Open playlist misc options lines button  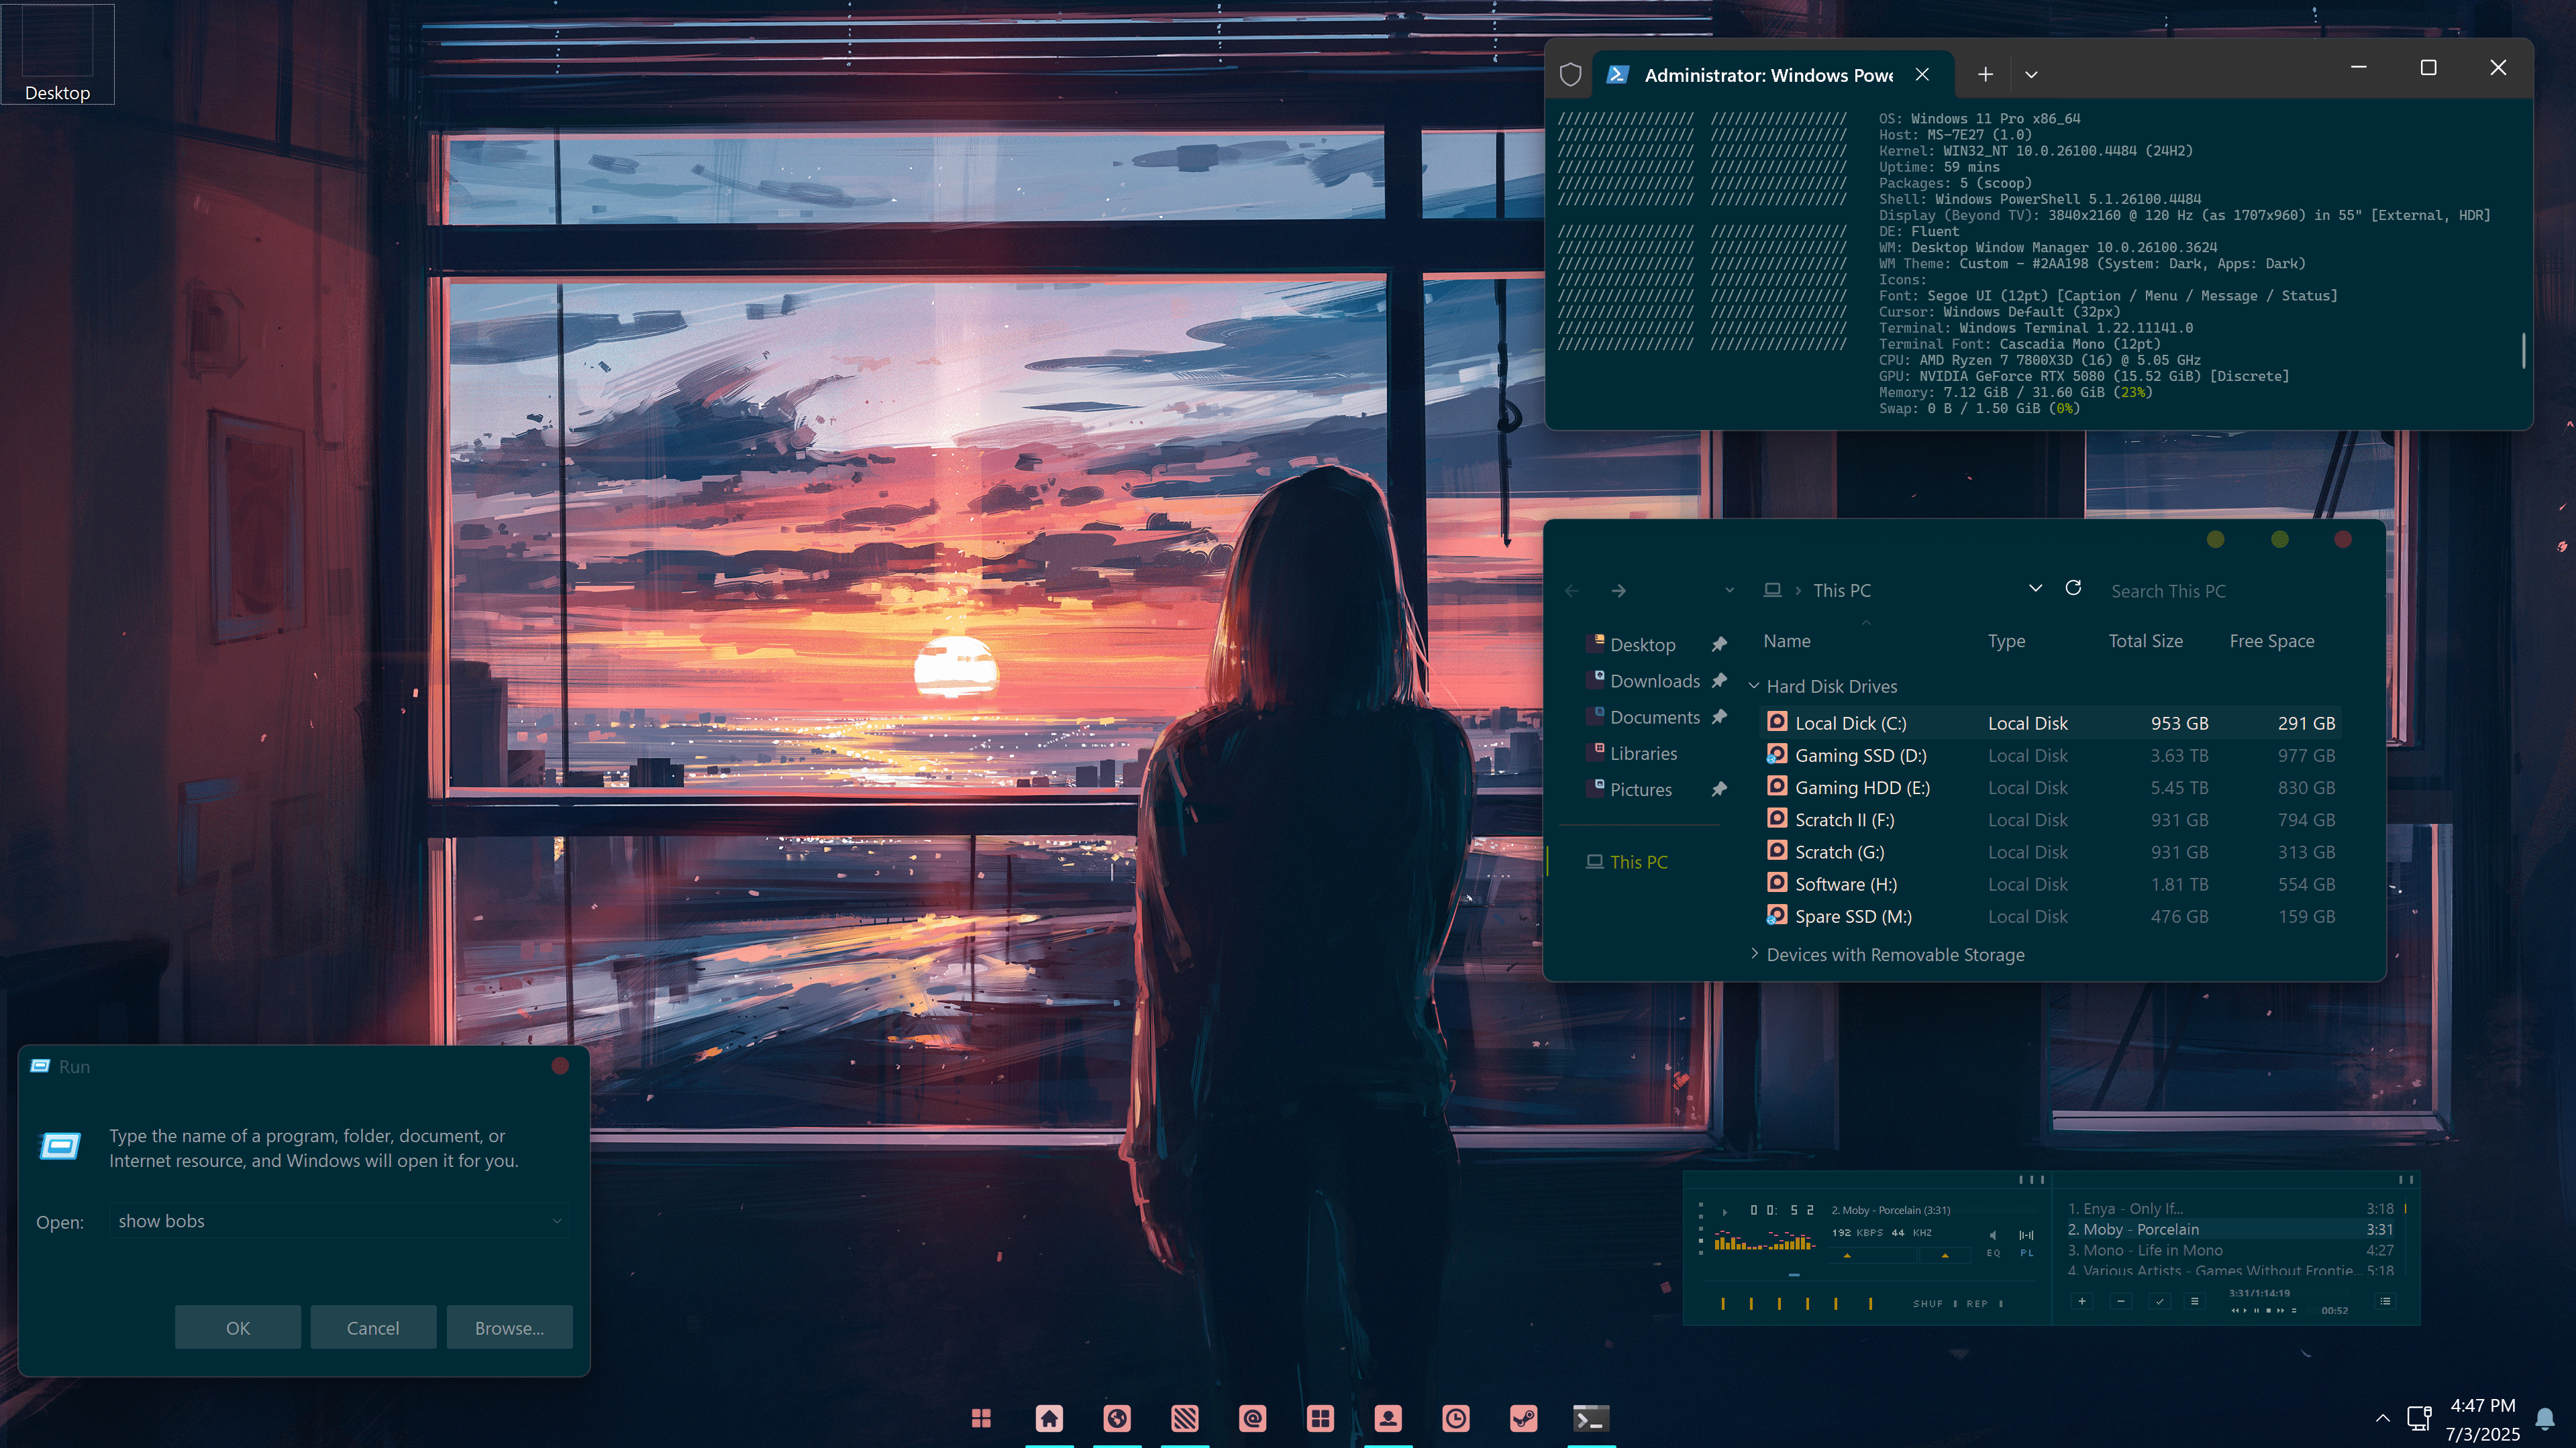coord(2195,1301)
